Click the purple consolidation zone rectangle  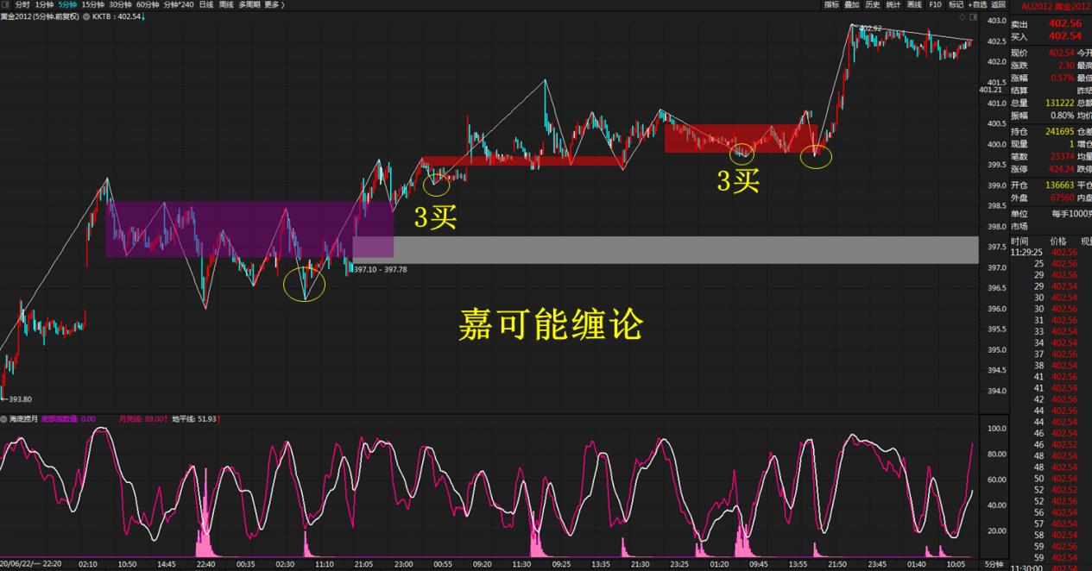coord(249,229)
